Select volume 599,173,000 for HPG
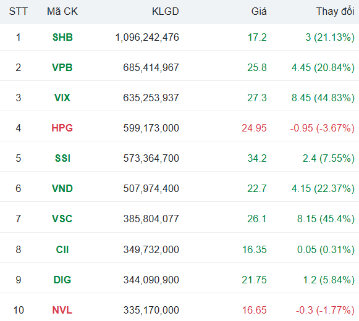 point(151,128)
